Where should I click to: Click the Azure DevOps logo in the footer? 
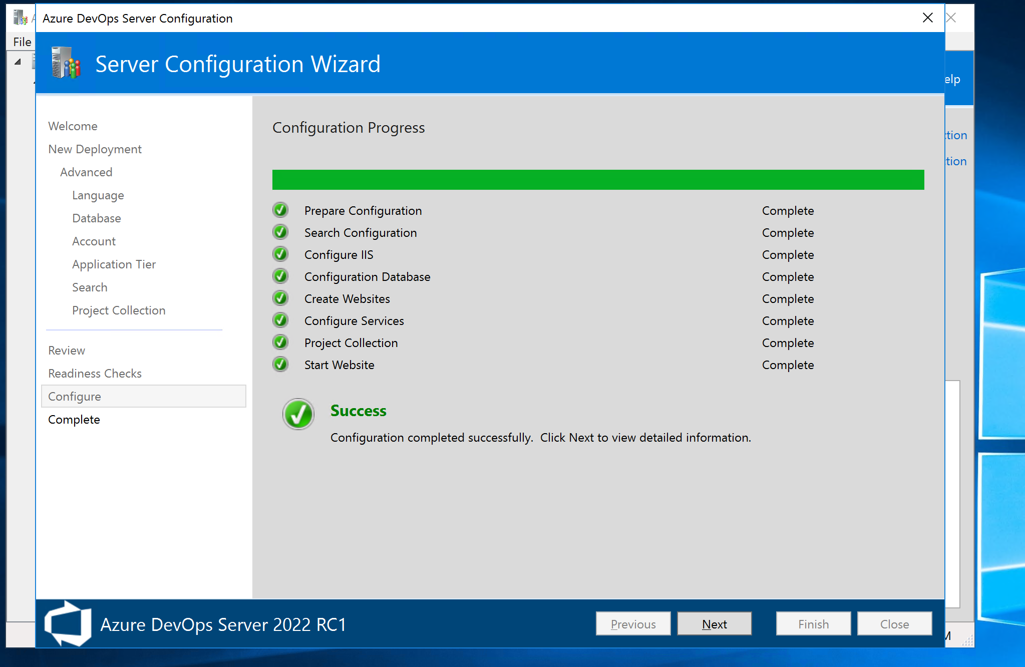(68, 623)
